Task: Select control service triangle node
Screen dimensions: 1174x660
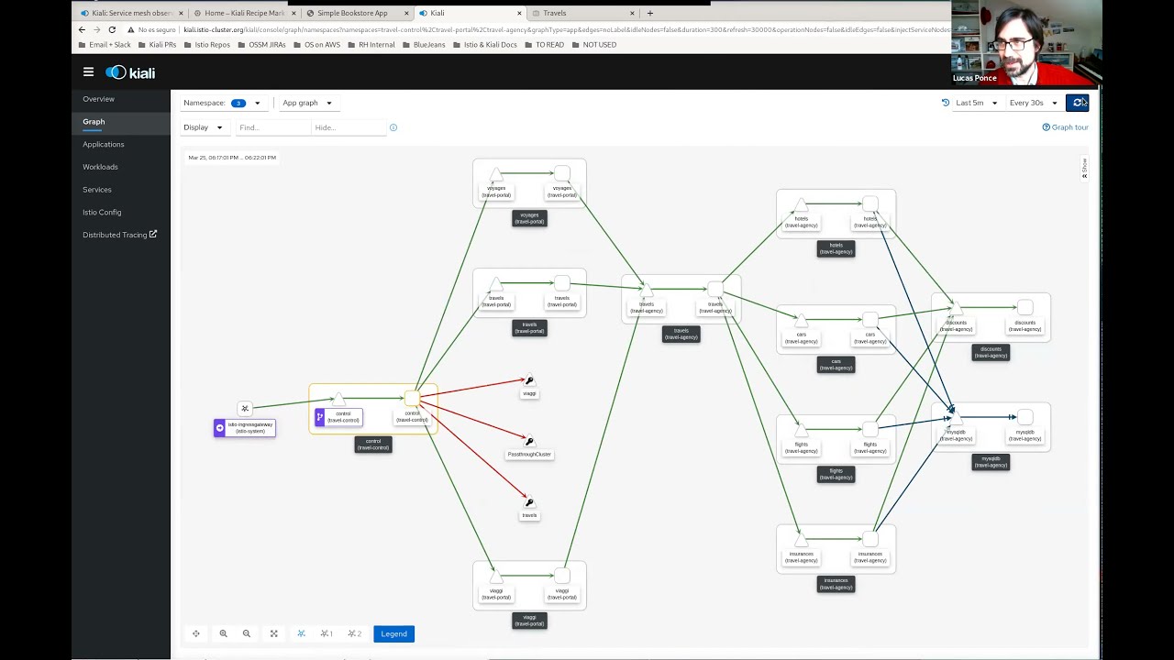Action: (x=338, y=399)
